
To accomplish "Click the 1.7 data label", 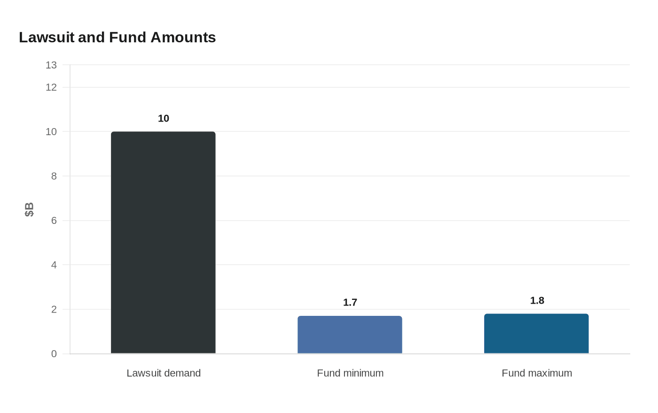I will pos(350,302).
